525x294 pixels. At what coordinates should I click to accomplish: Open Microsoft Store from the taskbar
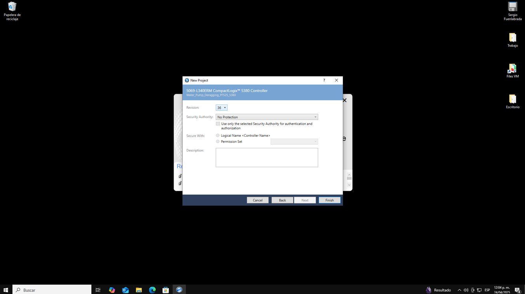click(x=165, y=290)
